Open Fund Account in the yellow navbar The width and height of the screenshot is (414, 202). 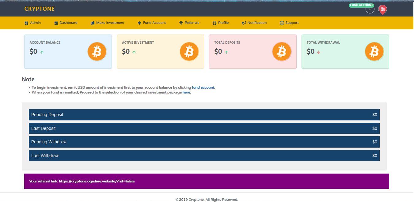152,23
